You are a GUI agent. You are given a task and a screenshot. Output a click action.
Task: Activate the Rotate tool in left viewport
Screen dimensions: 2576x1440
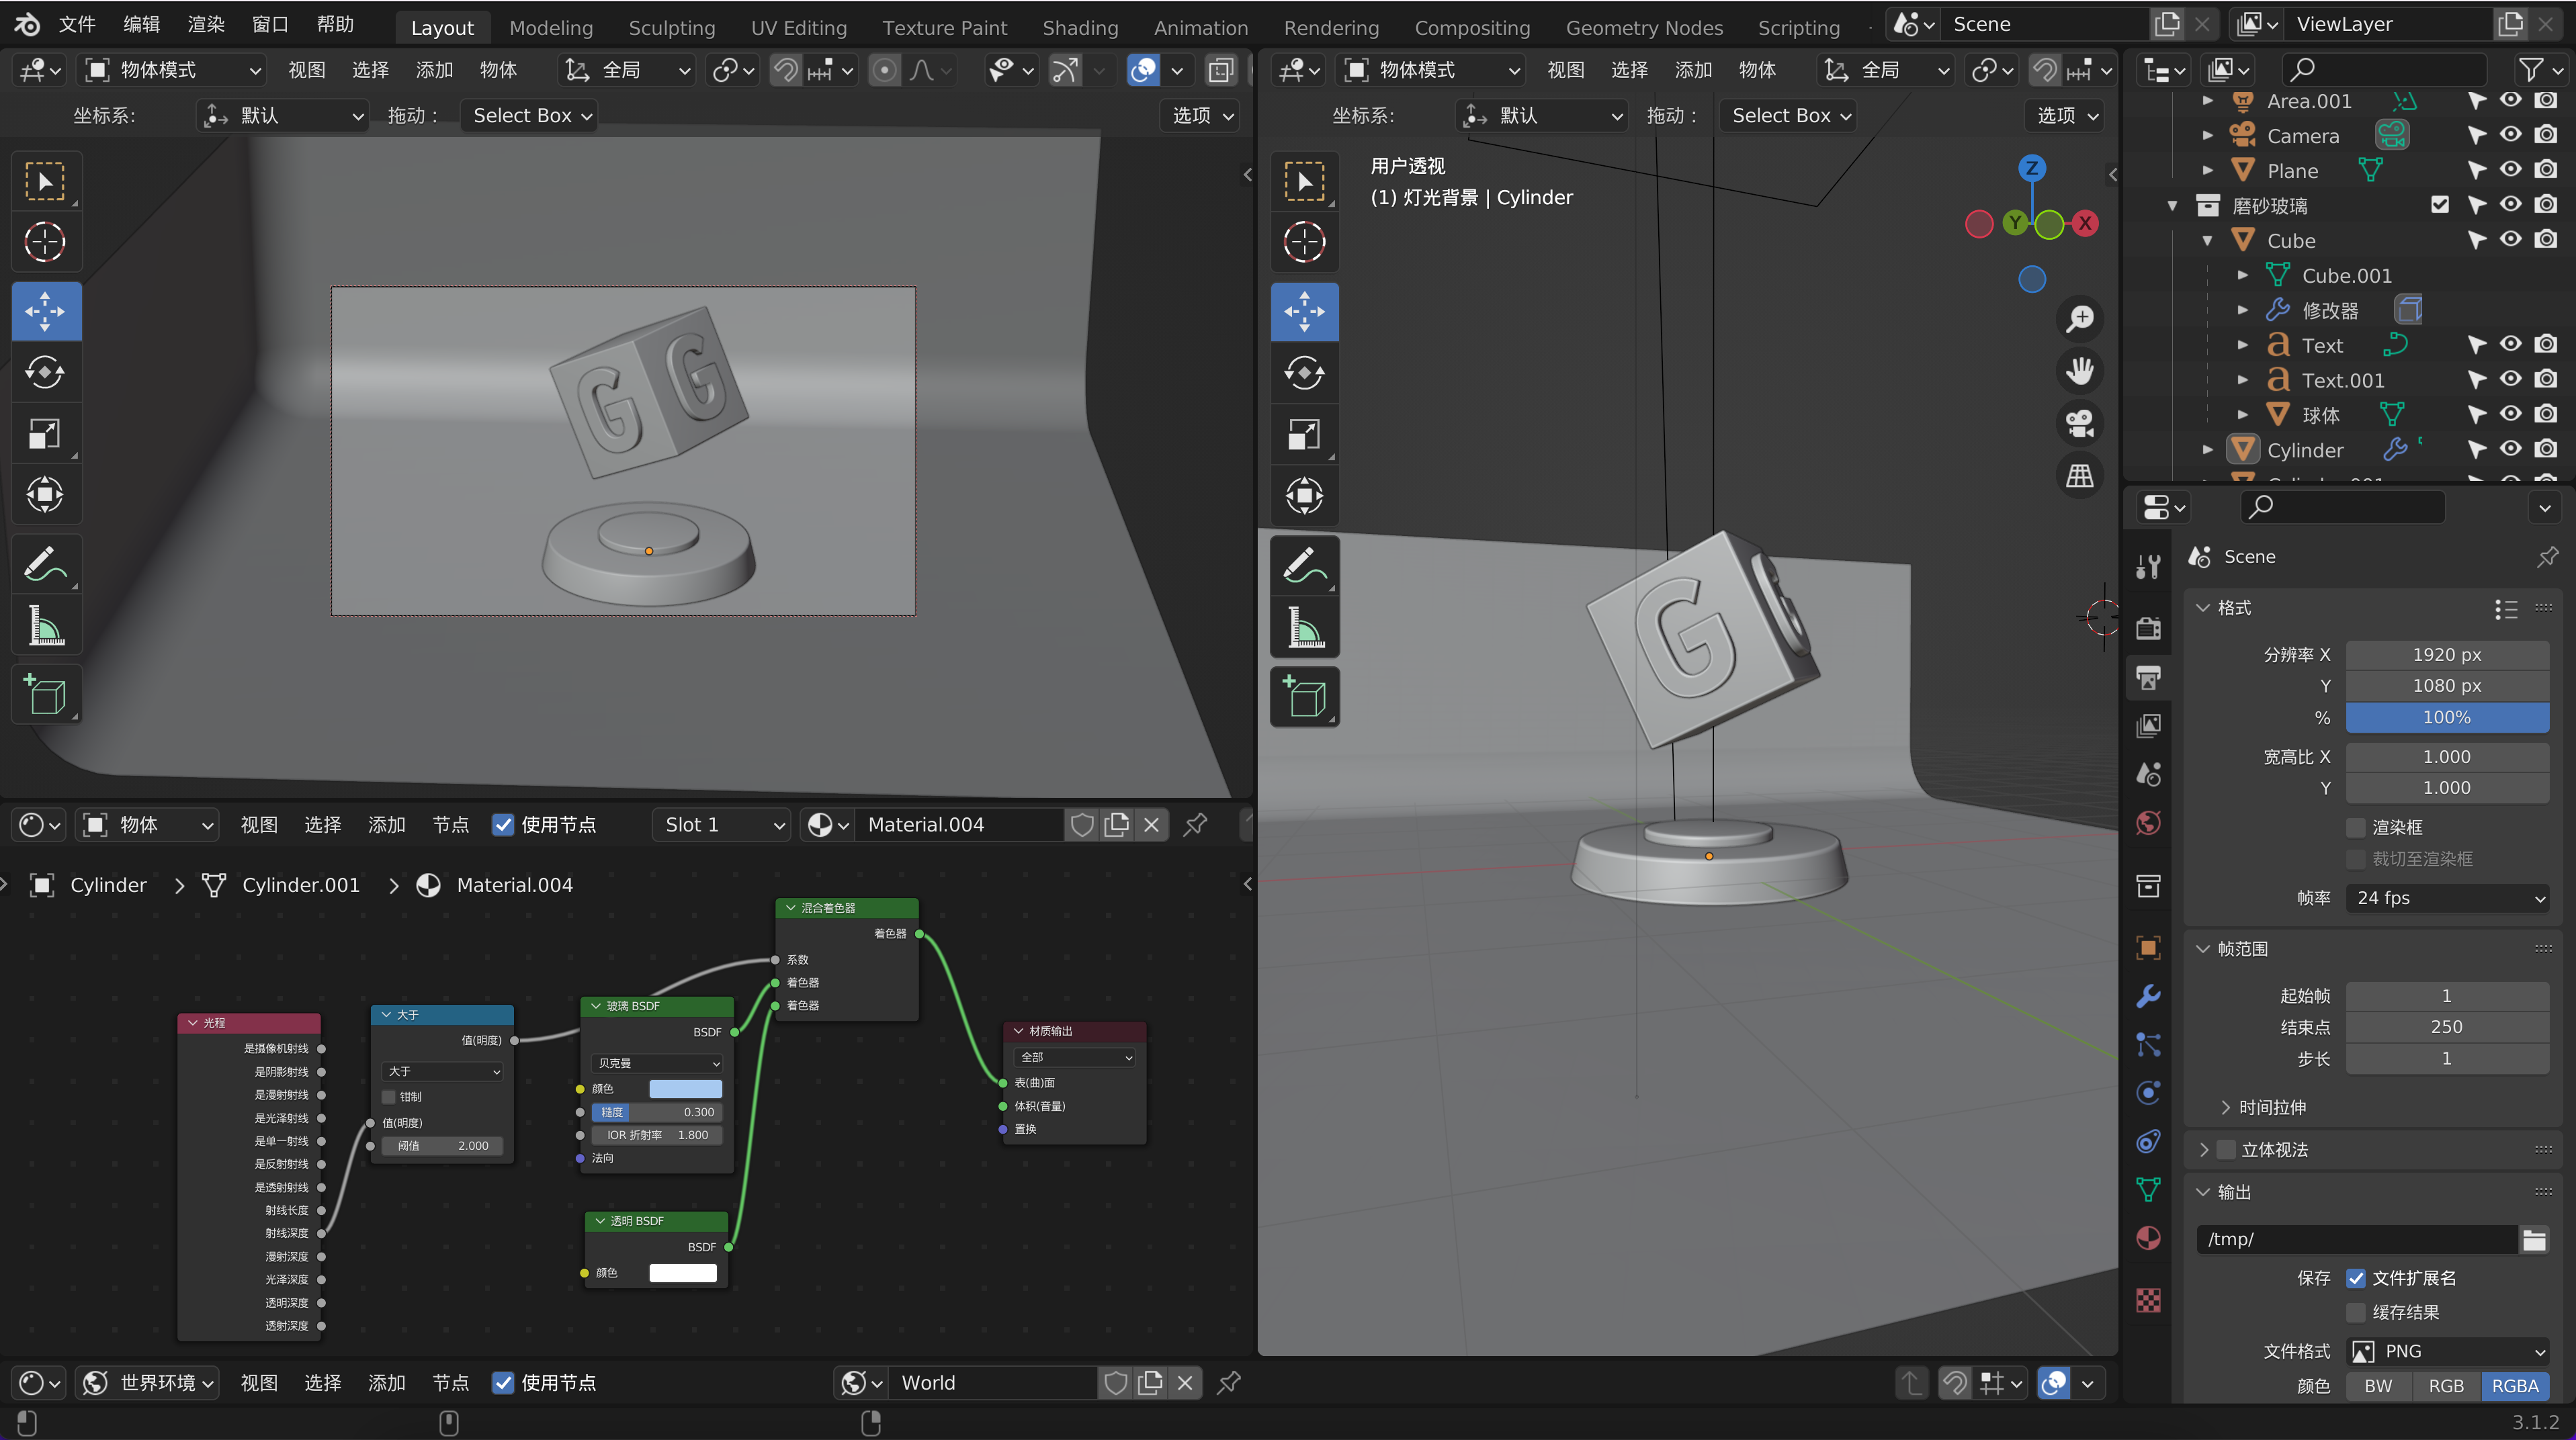(45, 373)
